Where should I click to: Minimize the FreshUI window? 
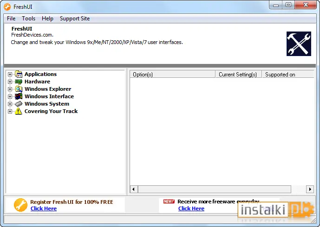(x=276, y=5)
